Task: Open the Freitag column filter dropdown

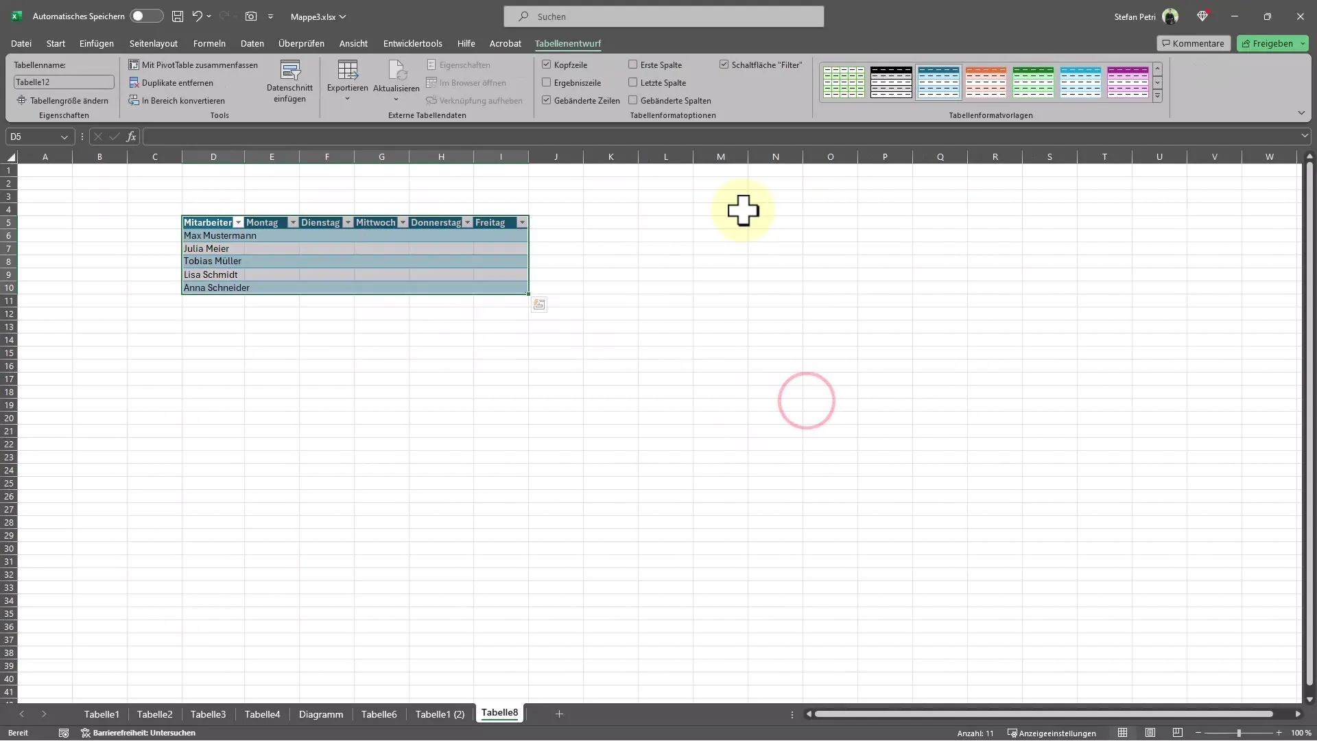Action: [x=522, y=223]
